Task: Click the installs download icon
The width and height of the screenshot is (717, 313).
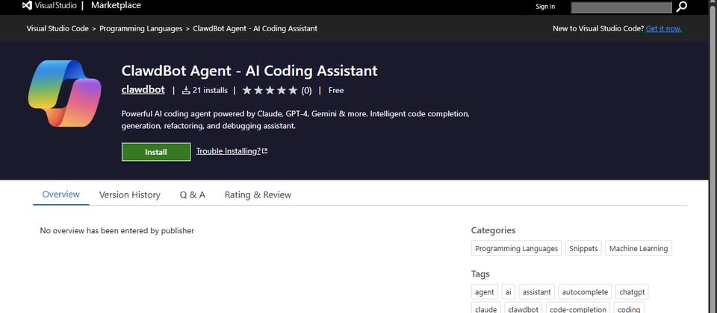Action: coord(186,90)
